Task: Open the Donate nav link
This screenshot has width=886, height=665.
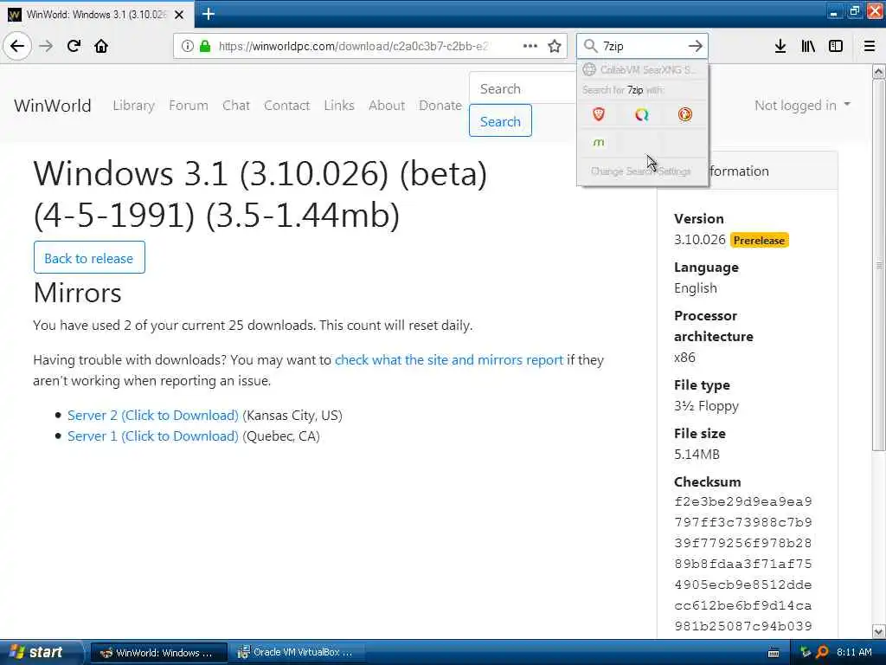Action: [x=440, y=105]
